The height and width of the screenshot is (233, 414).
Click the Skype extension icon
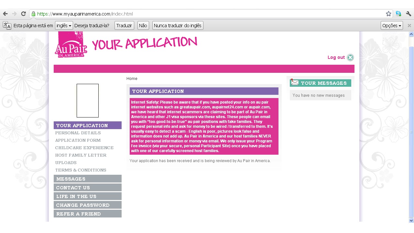398,14
